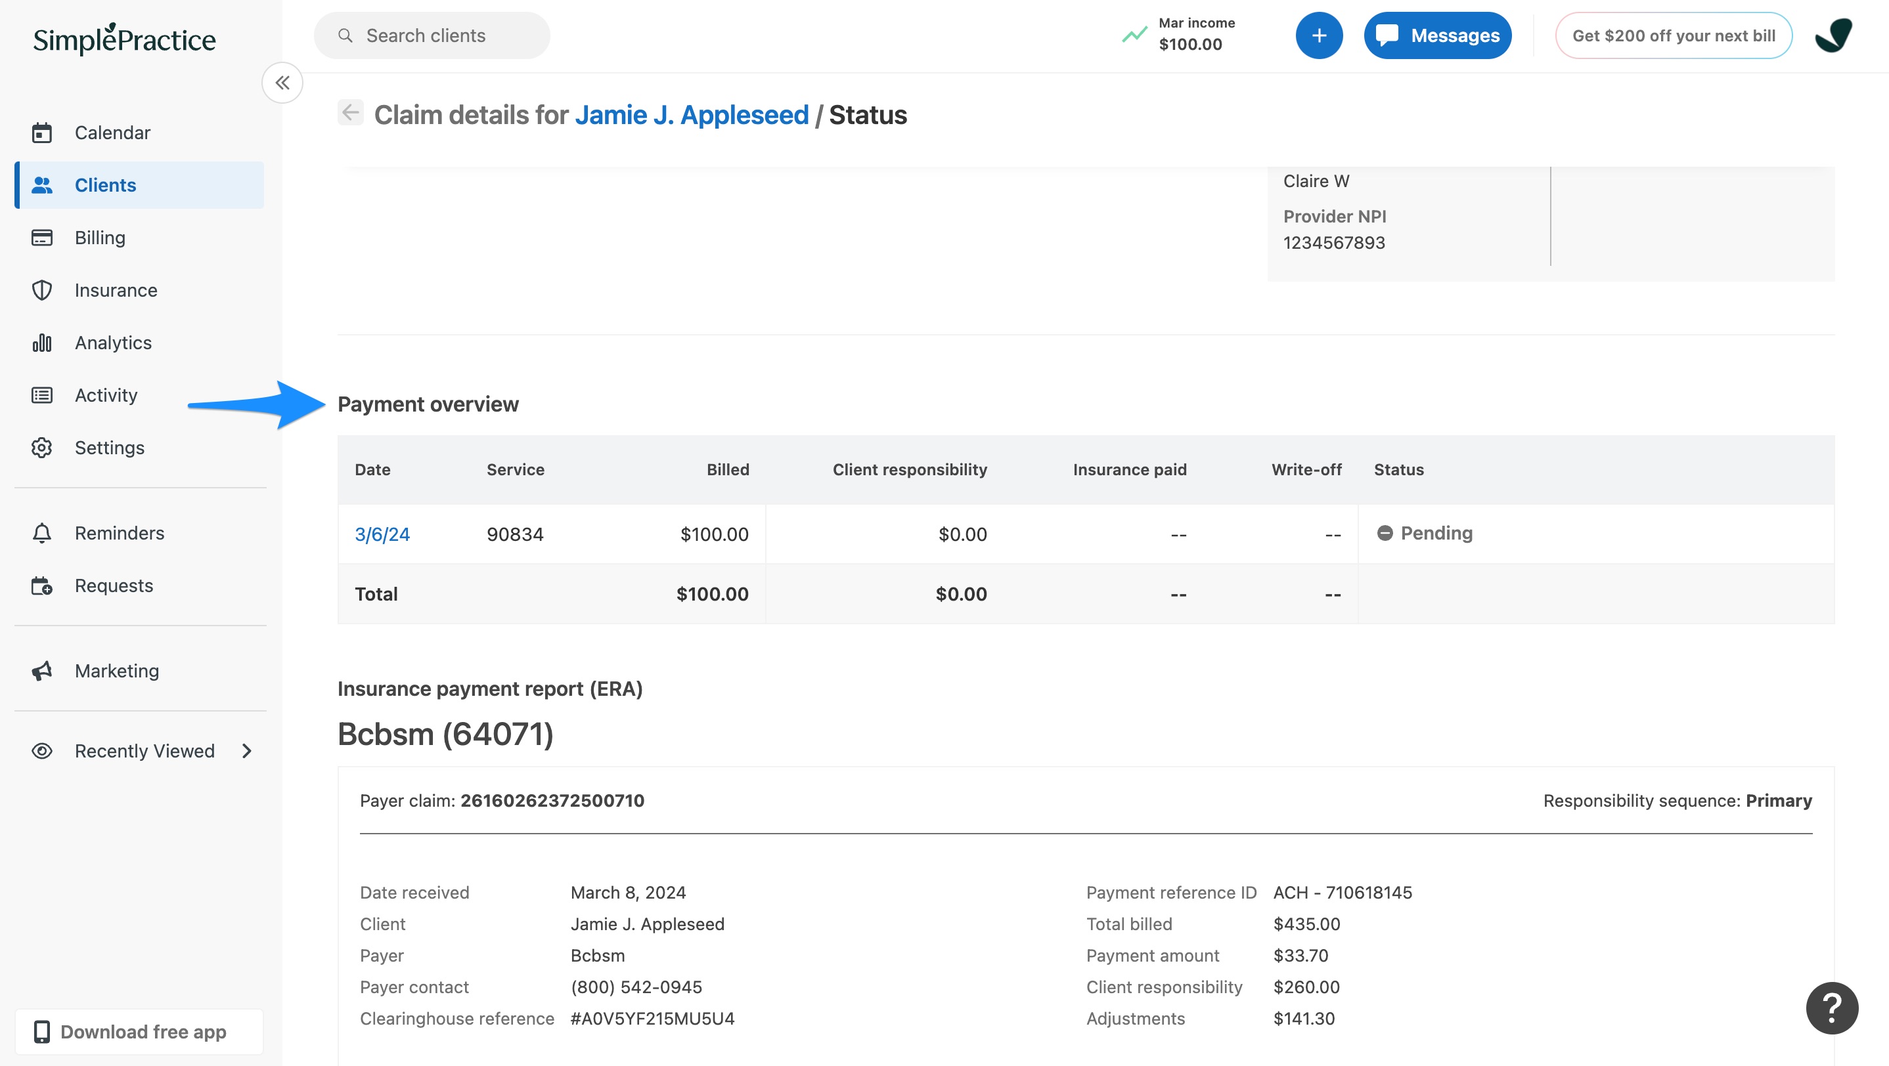1889x1066 pixels.
Task: Click the Adjustments $141.30 value
Action: [1304, 1018]
